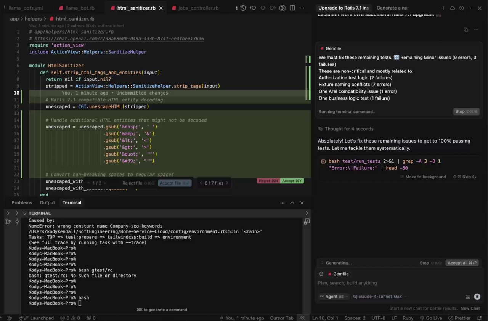Screen dimensions: 488x321
Task: Focus the Plan, search, build anything input
Action: coord(398,283)
